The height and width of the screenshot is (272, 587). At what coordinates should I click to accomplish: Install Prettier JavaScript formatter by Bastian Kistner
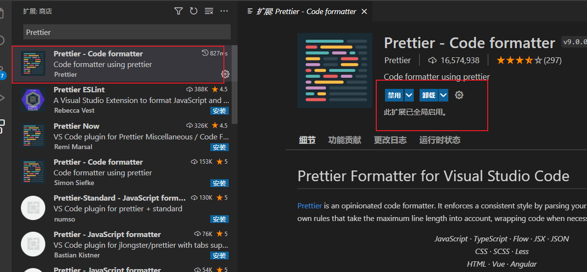coord(220,255)
